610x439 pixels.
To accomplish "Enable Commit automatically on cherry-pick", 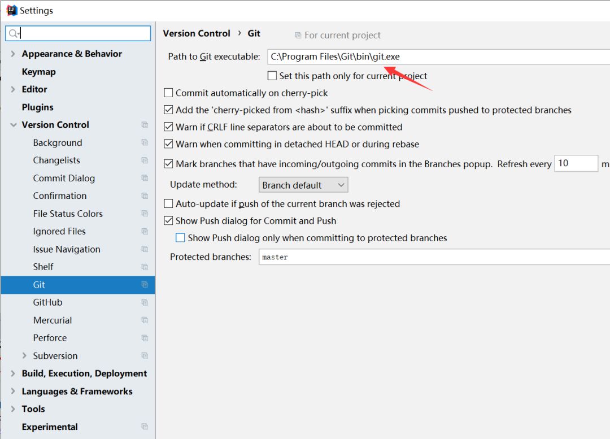I will 168,93.
